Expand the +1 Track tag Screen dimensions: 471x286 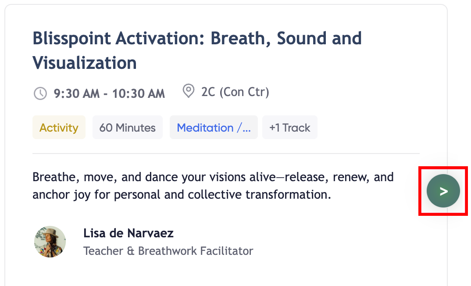pyautogui.click(x=289, y=128)
